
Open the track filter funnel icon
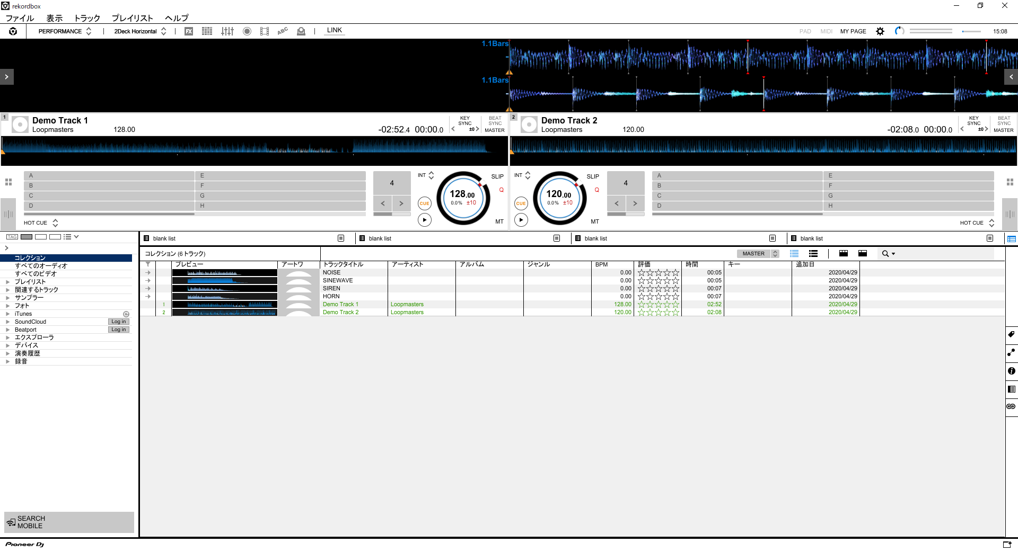tap(148, 264)
